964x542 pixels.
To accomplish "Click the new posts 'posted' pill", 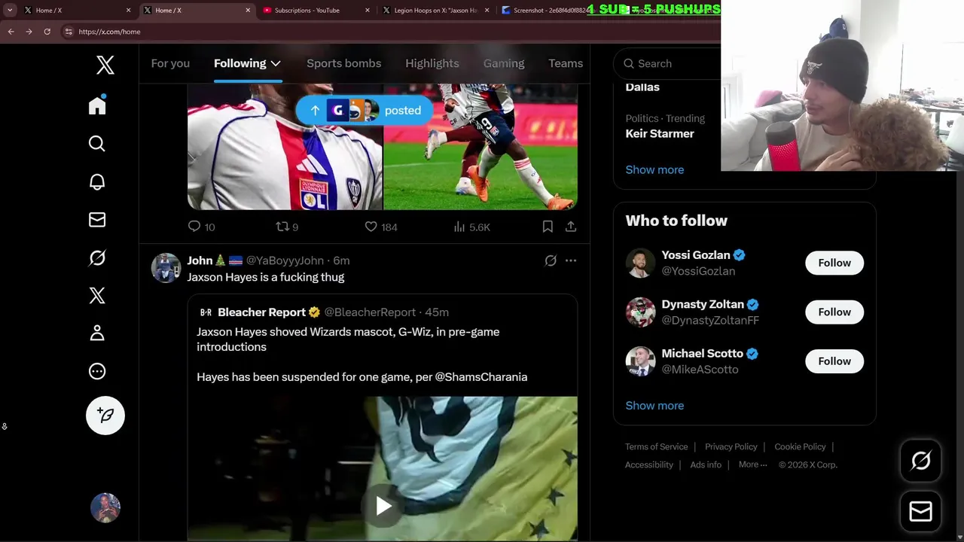I will point(365,111).
